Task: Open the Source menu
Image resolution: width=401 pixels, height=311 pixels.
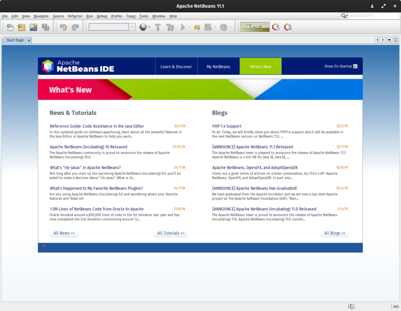Action: [x=58, y=16]
